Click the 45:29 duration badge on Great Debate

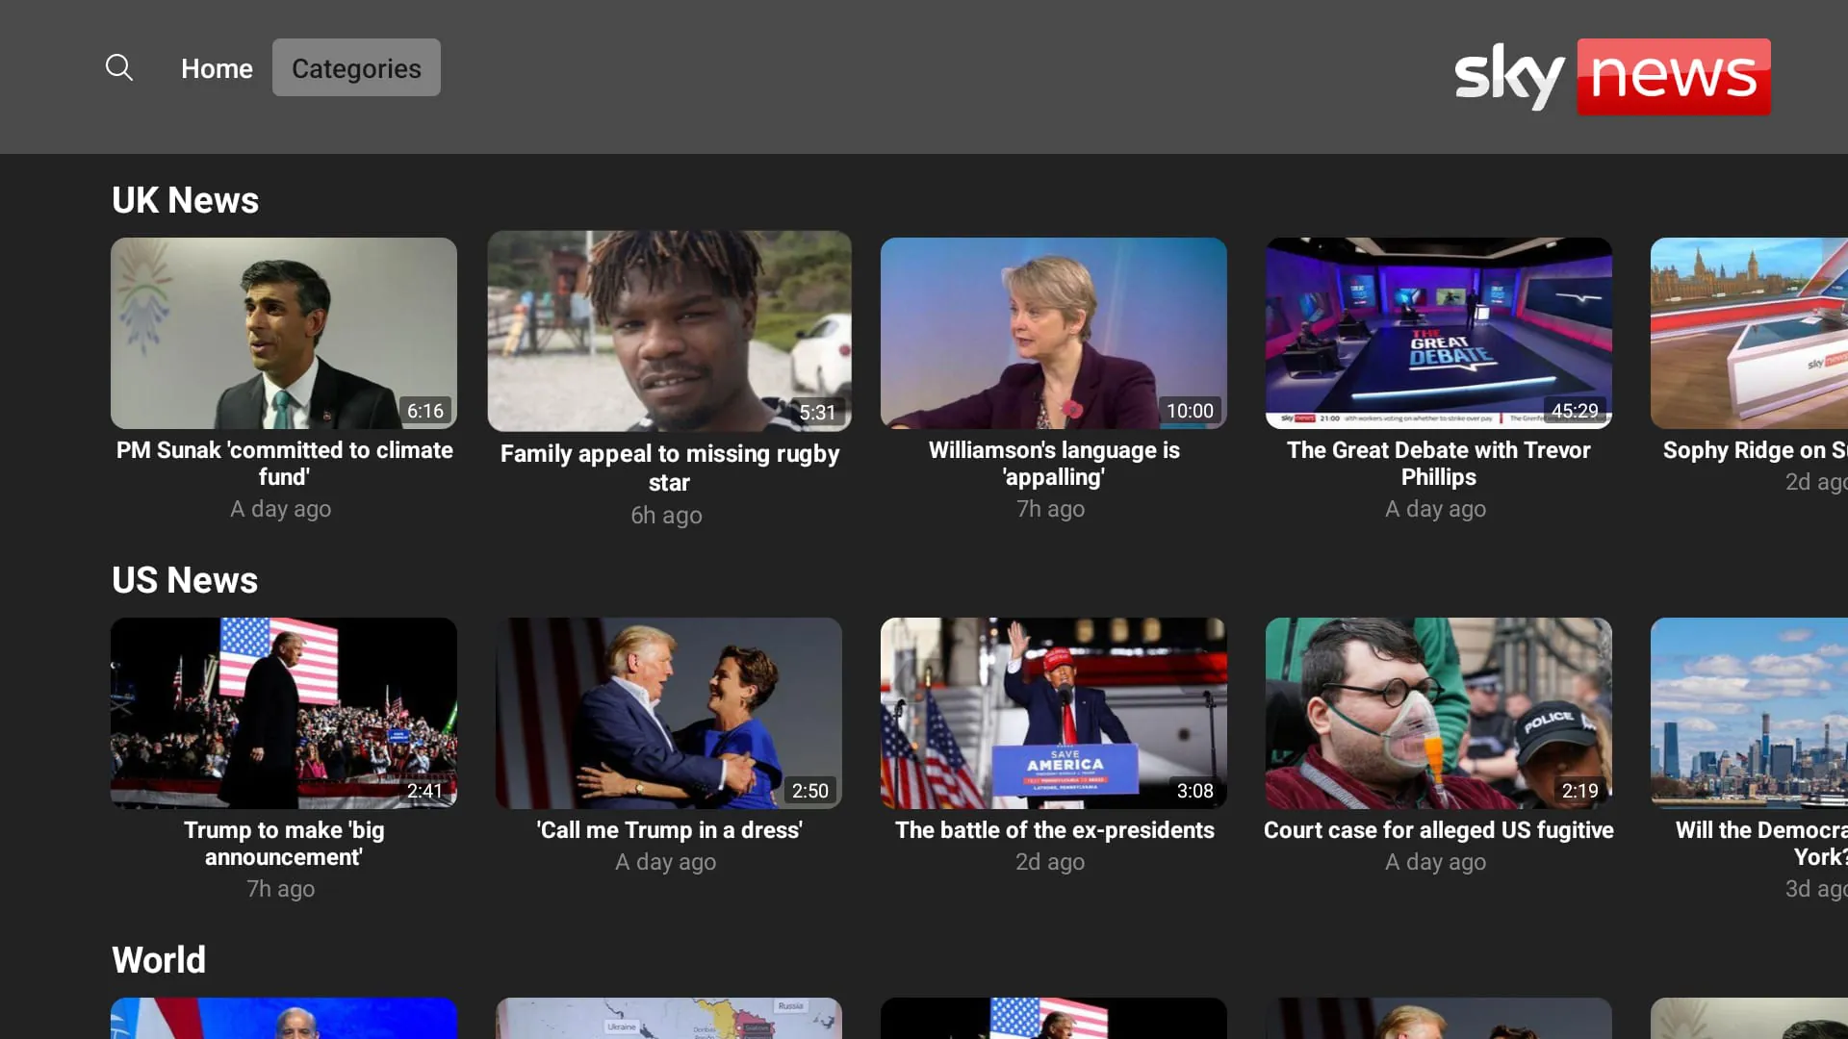coord(1575,411)
